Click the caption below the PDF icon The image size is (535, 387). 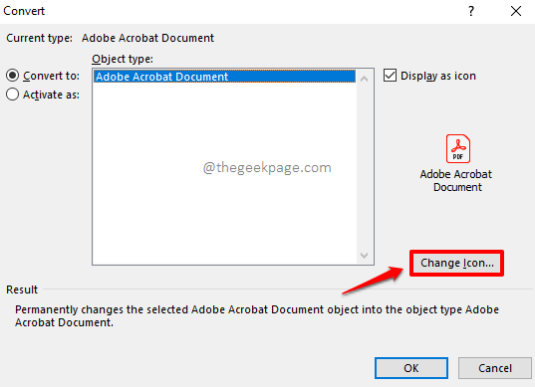(x=456, y=180)
